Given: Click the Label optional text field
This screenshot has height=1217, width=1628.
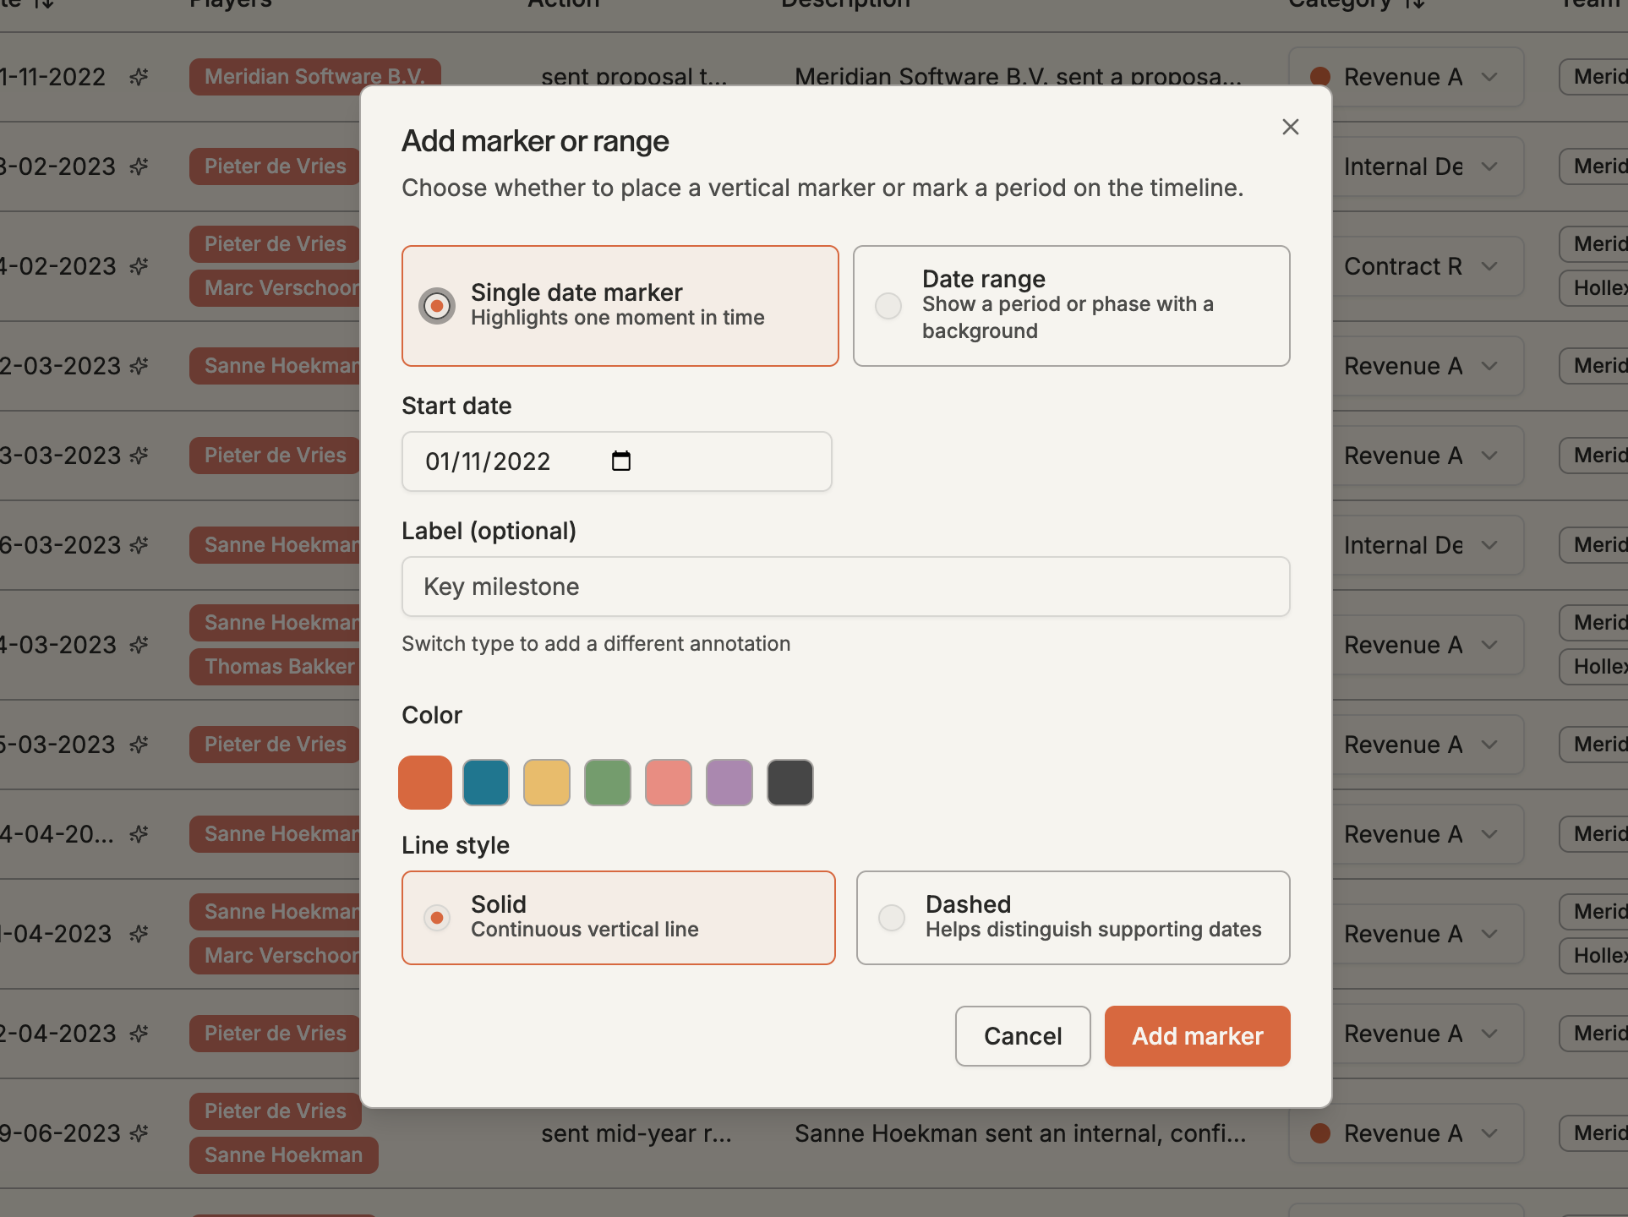Looking at the screenshot, I should (845, 587).
